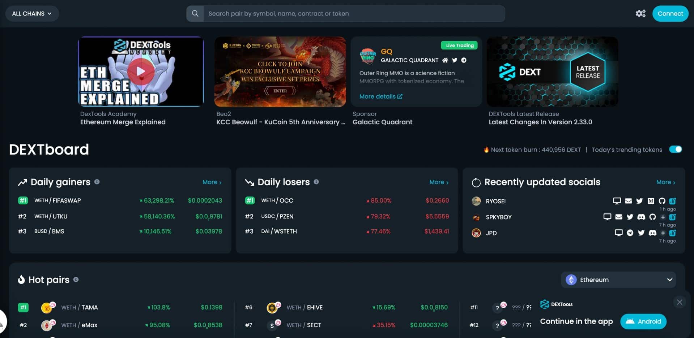Open Galactic Quadrant Telegram icon
694x338 pixels.
click(464, 60)
